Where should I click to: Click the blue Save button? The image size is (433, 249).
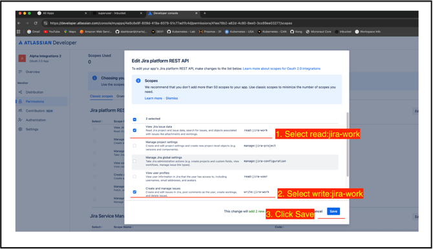point(333,212)
